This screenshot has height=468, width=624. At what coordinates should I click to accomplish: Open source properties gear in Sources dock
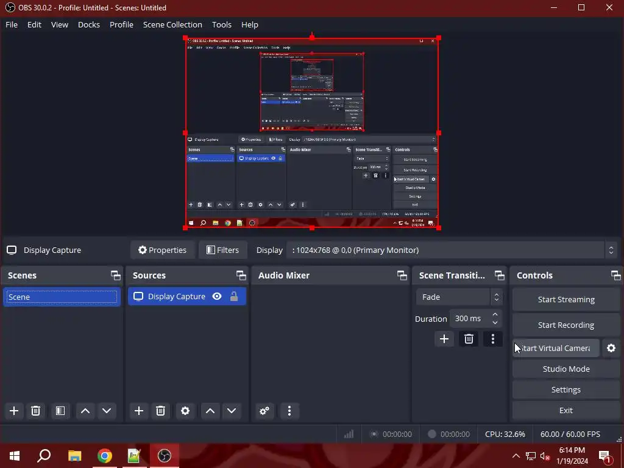185,411
